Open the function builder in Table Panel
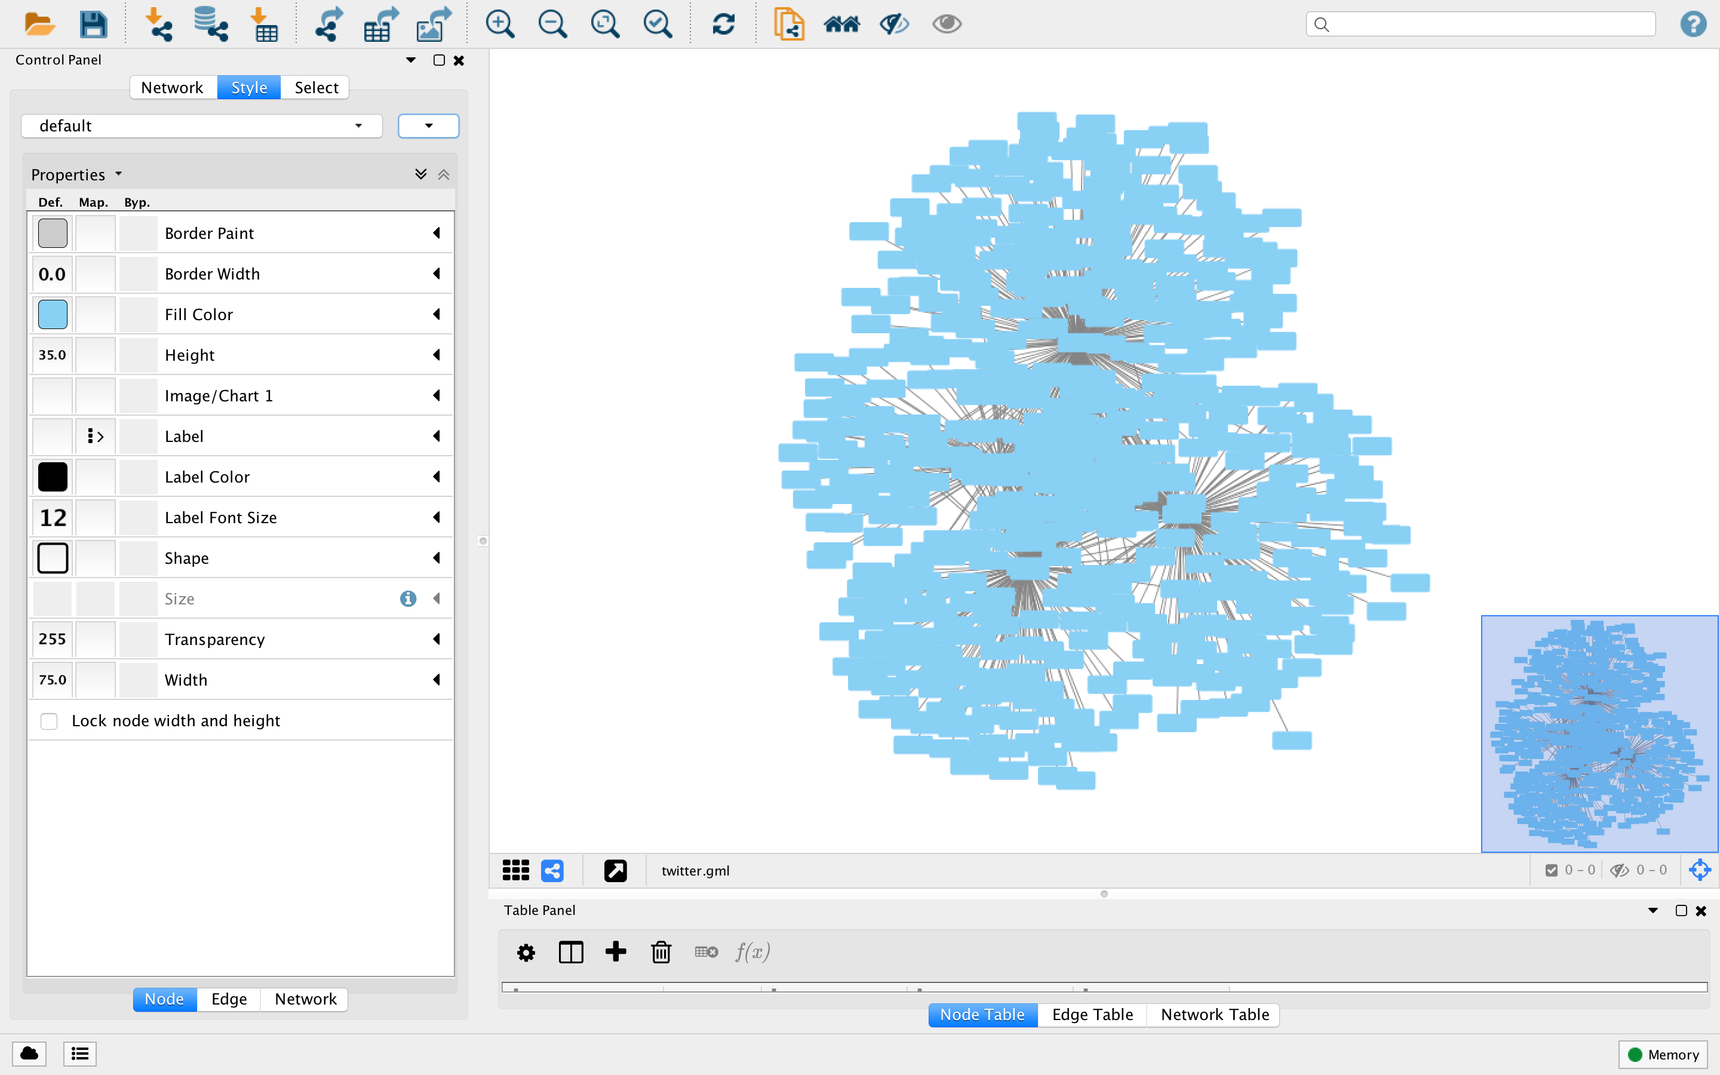 [x=752, y=952]
